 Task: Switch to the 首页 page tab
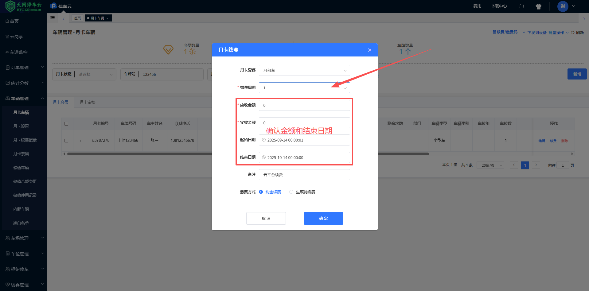click(77, 18)
